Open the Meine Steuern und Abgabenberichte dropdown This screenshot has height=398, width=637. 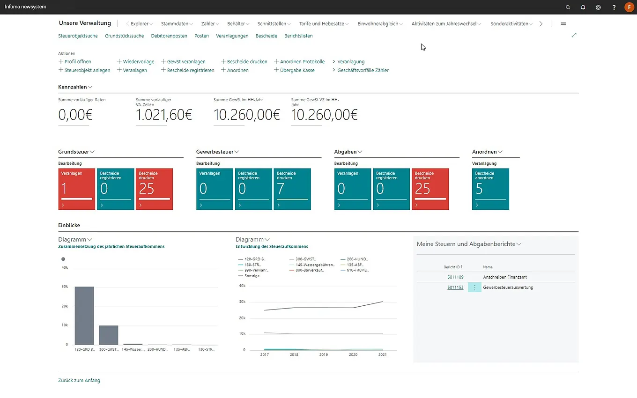click(518, 244)
